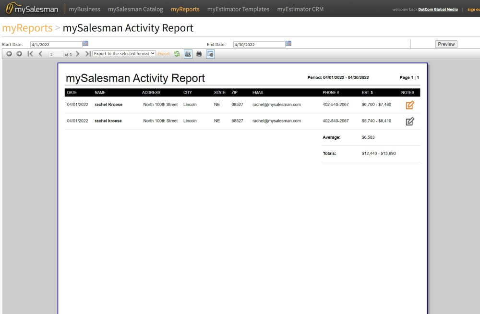Open mySalesman Catalog tab
Viewport: 480px width, 314px height.
pos(136,9)
